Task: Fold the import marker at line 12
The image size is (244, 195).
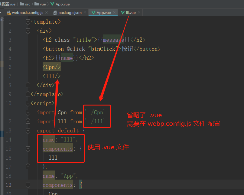Action: (28, 122)
